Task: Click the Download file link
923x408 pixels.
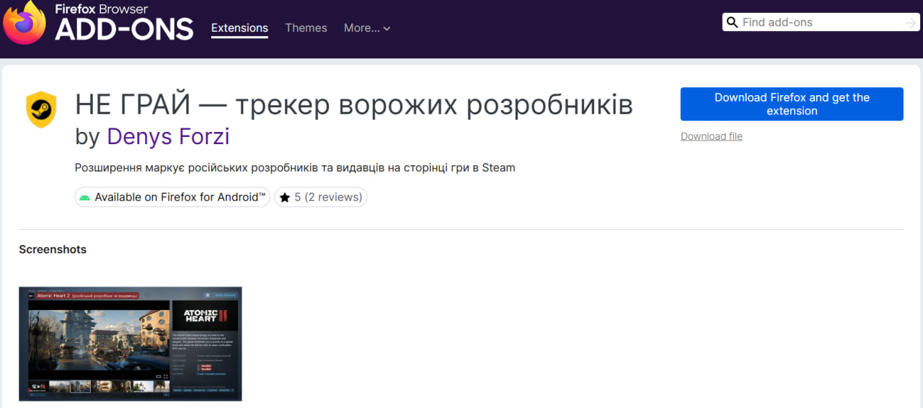Action: pyautogui.click(x=711, y=136)
